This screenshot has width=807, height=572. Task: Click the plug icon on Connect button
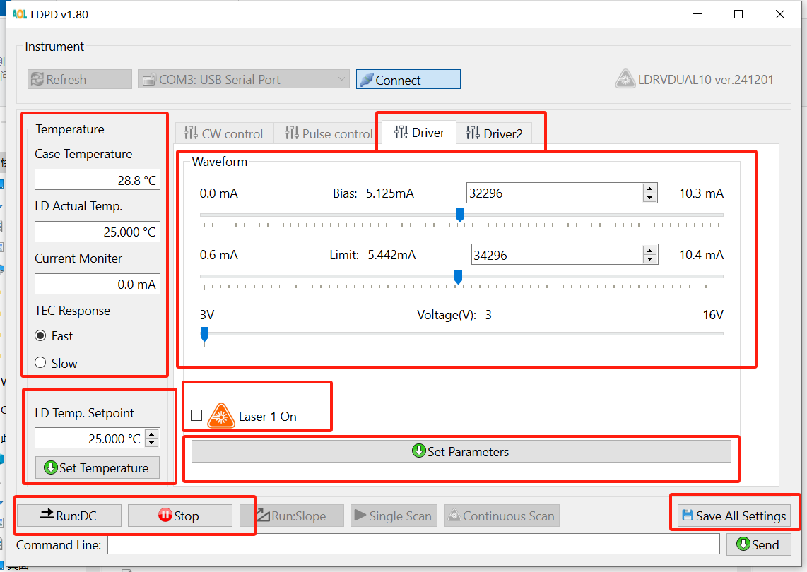366,80
